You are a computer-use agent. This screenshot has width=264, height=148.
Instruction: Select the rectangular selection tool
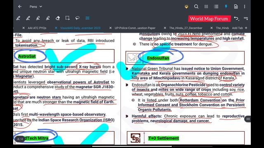[68, 18]
